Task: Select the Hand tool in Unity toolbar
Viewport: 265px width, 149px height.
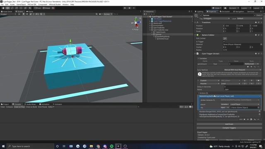Action: 3,8
